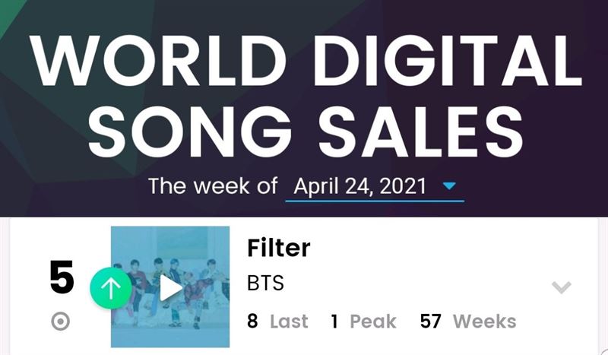Image resolution: width=608 pixels, height=355 pixels.
Task: Click the WORLD DIGITAL heading line
Action: click(x=306, y=61)
